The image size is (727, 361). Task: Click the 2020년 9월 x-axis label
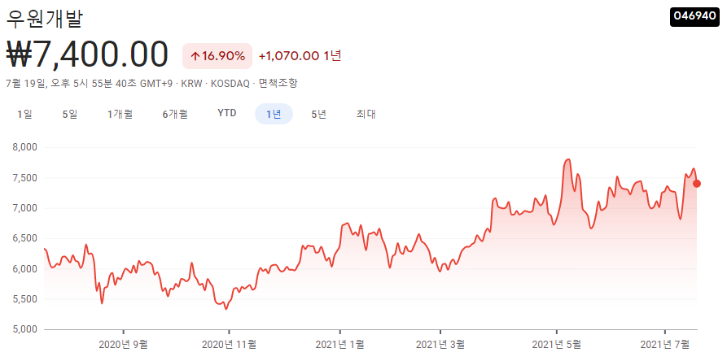coord(123,345)
